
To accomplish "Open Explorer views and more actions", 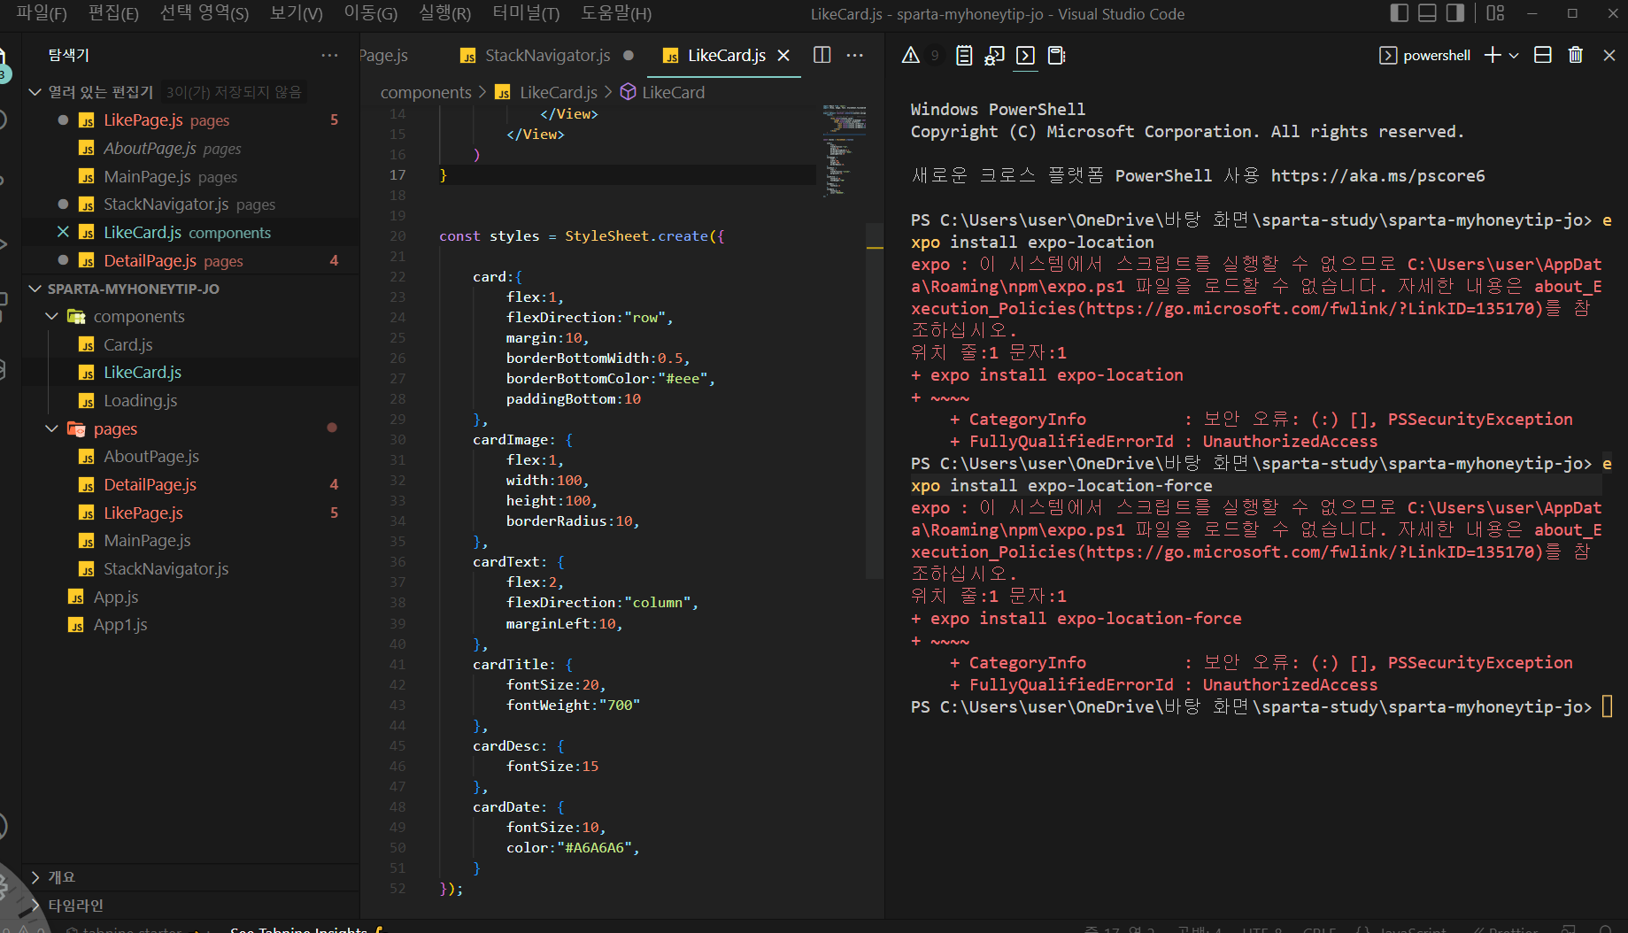I will tap(329, 55).
